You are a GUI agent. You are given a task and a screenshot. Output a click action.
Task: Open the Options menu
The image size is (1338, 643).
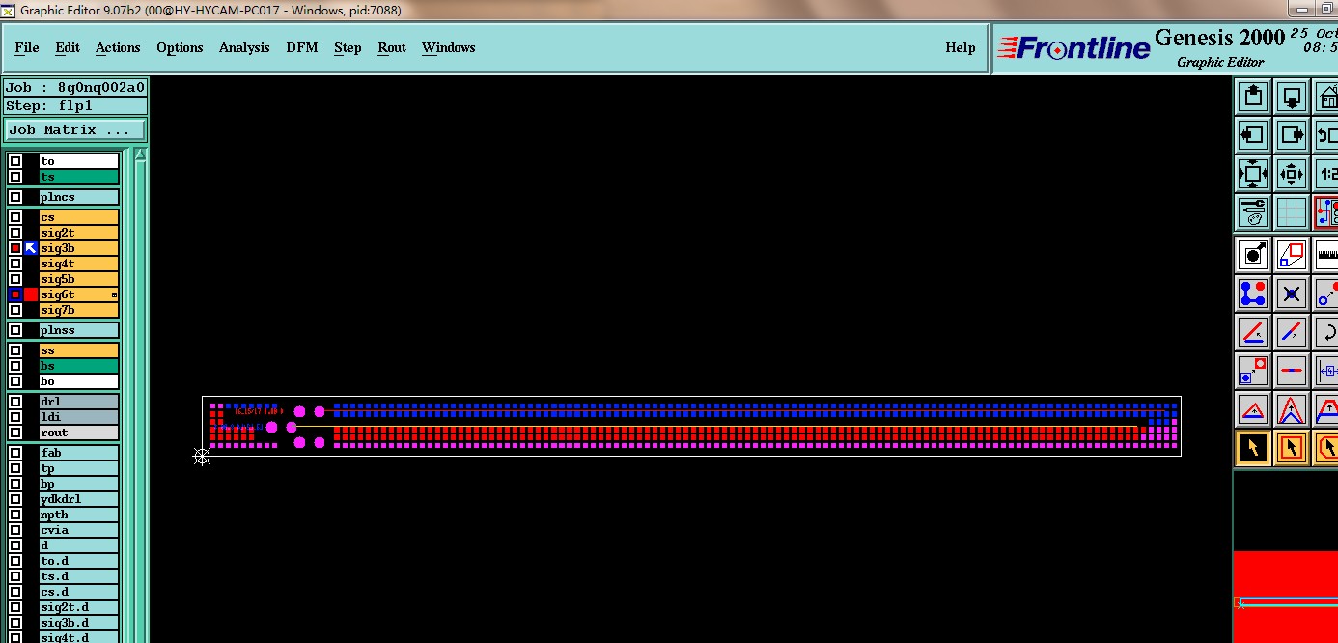tap(180, 47)
